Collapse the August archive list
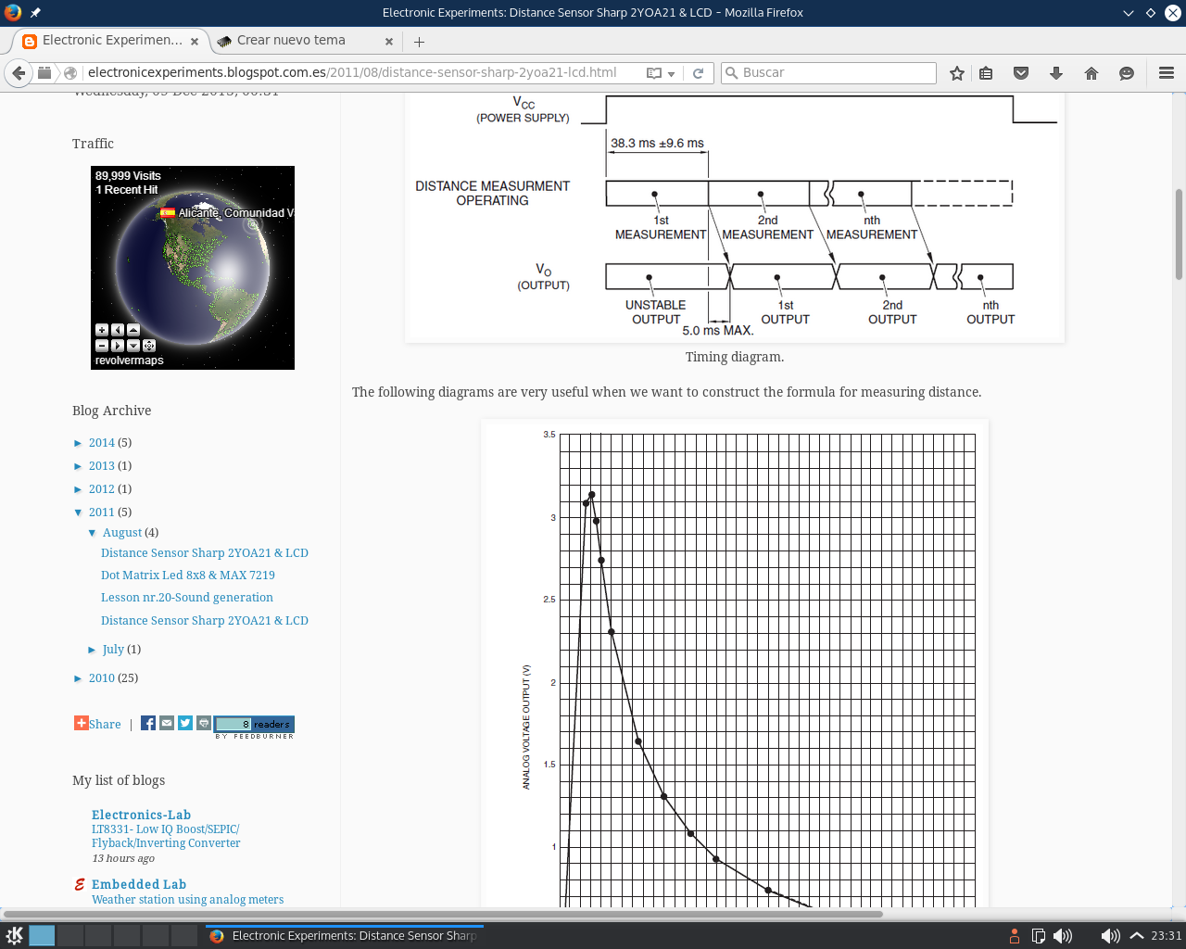 (x=92, y=533)
